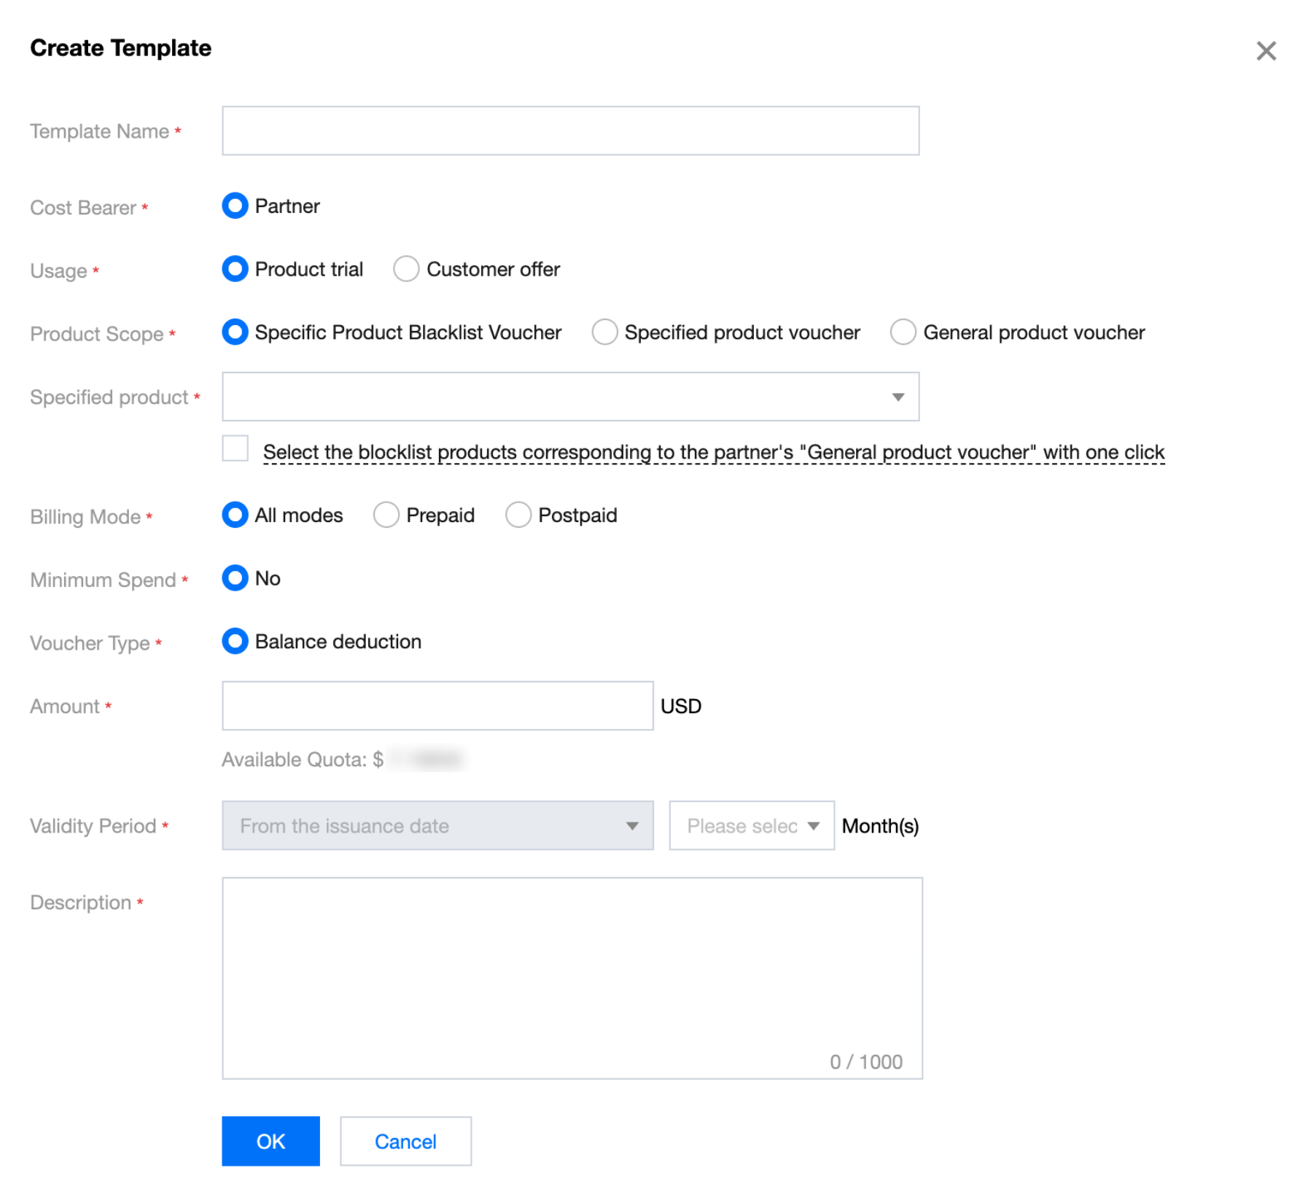Click the Template Name input field
1308x1200 pixels.
click(x=570, y=131)
